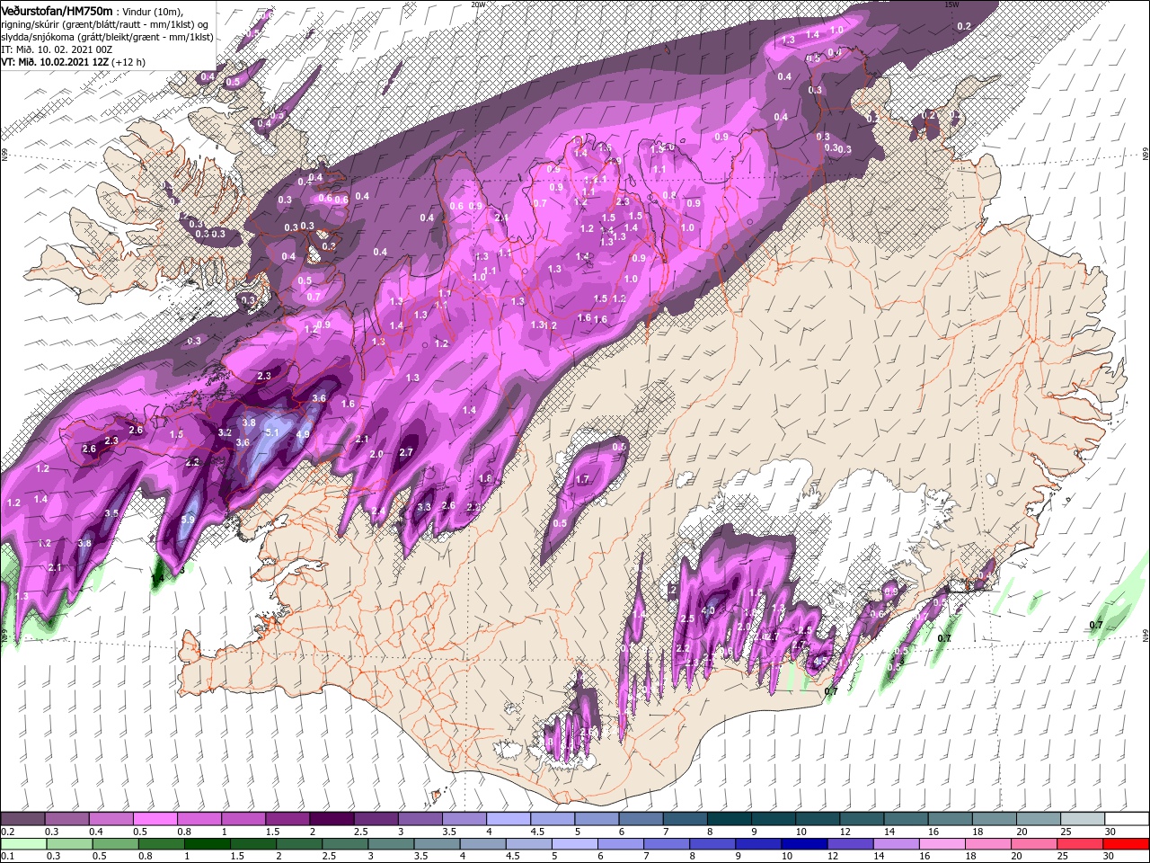
Task: Pick the grey-teal 18 snow legend swatch
Action: pyautogui.click(x=995, y=818)
